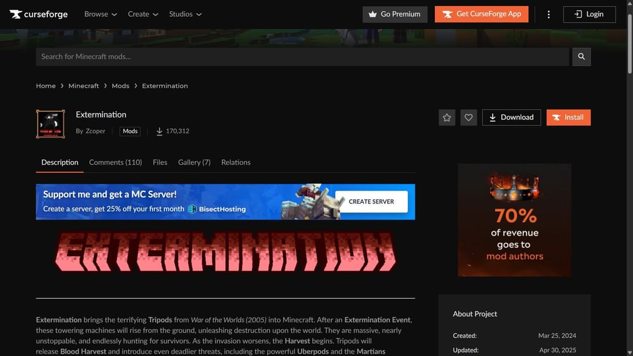Open the Comments (110) tab
The height and width of the screenshot is (356, 633).
pos(115,162)
